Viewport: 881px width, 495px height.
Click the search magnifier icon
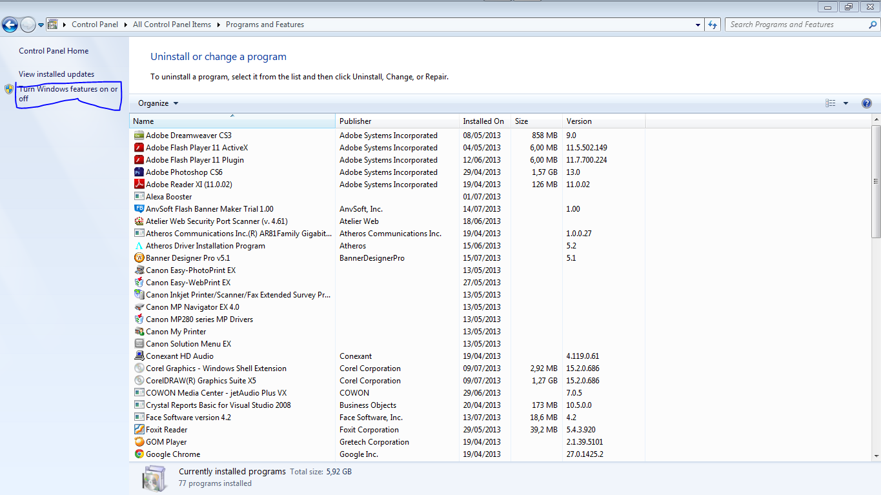873,25
